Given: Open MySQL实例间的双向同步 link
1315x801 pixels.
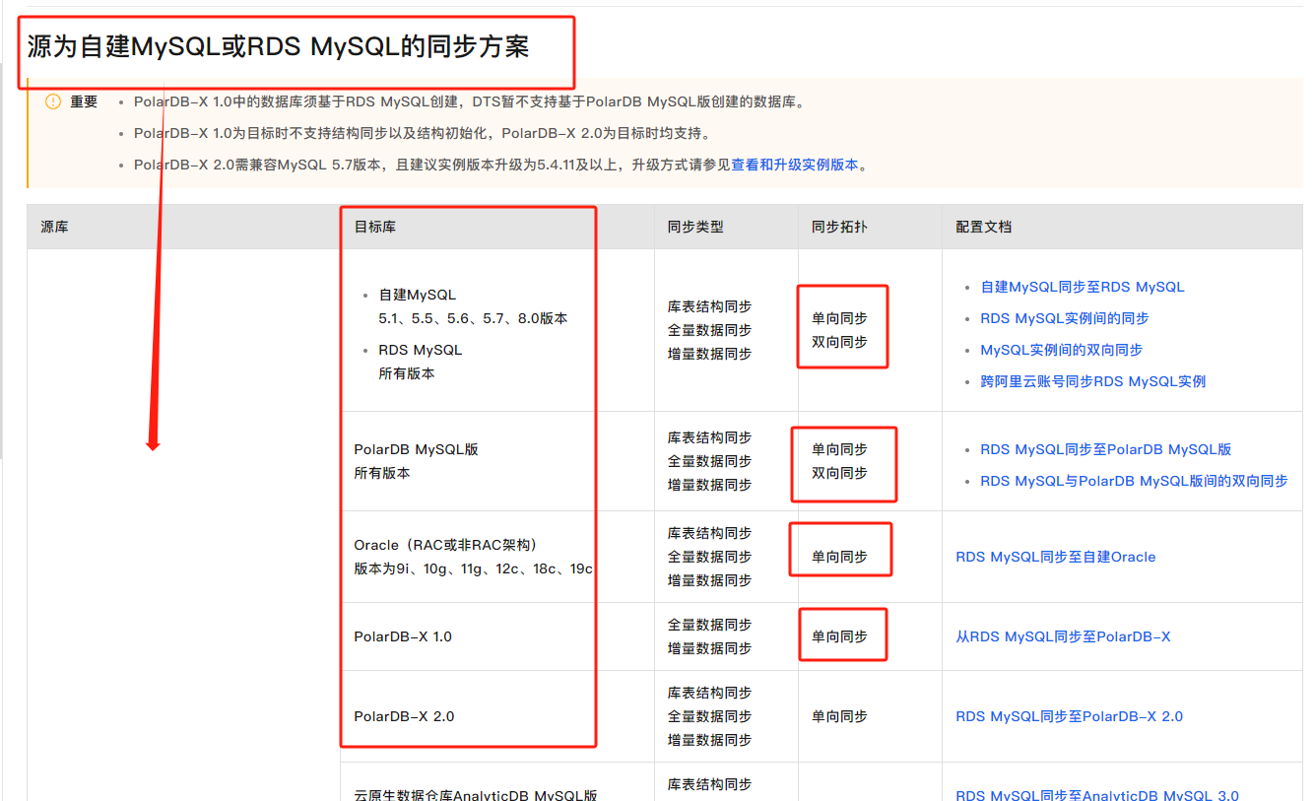Looking at the screenshot, I should click(x=1062, y=350).
